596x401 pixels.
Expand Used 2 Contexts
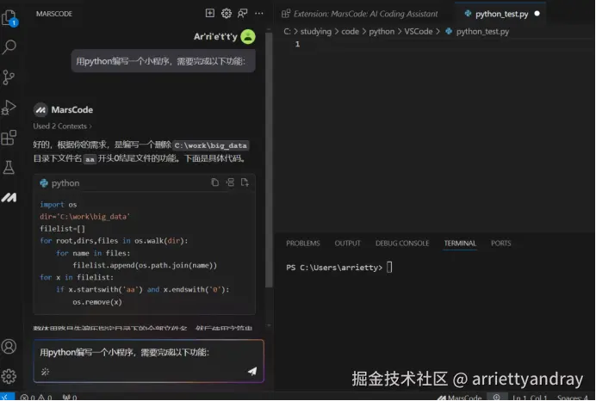pos(62,126)
